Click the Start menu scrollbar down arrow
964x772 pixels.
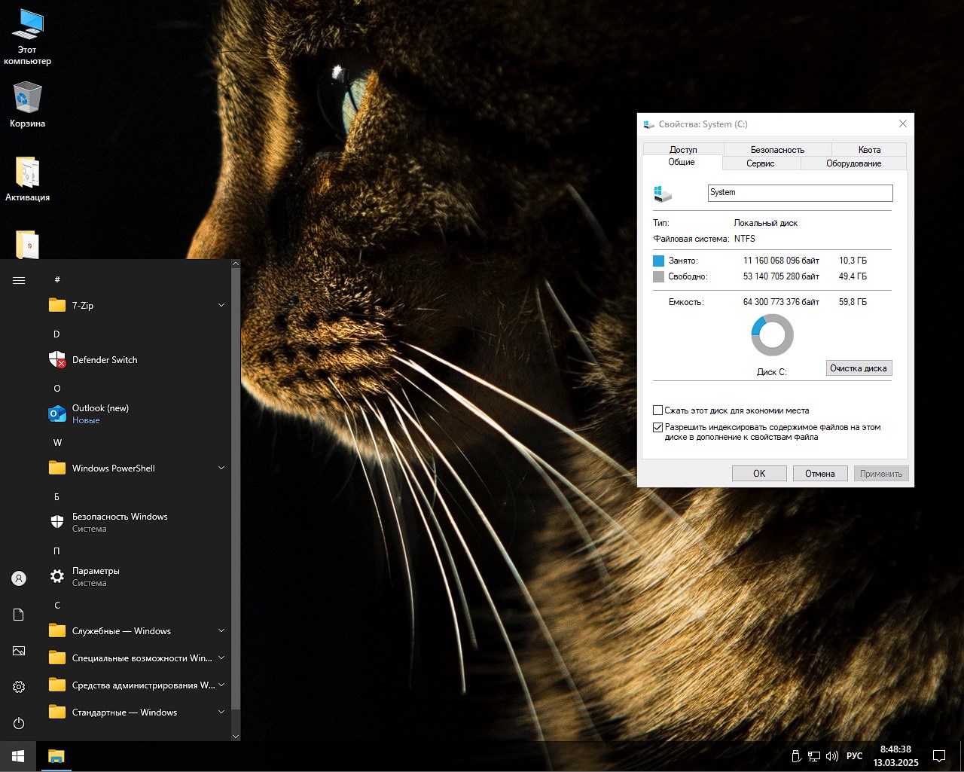pos(236,736)
